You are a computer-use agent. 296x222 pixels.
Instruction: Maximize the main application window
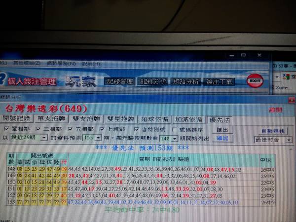[243, 55]
